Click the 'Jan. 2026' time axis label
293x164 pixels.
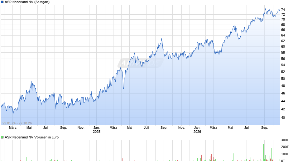[197, 130]
